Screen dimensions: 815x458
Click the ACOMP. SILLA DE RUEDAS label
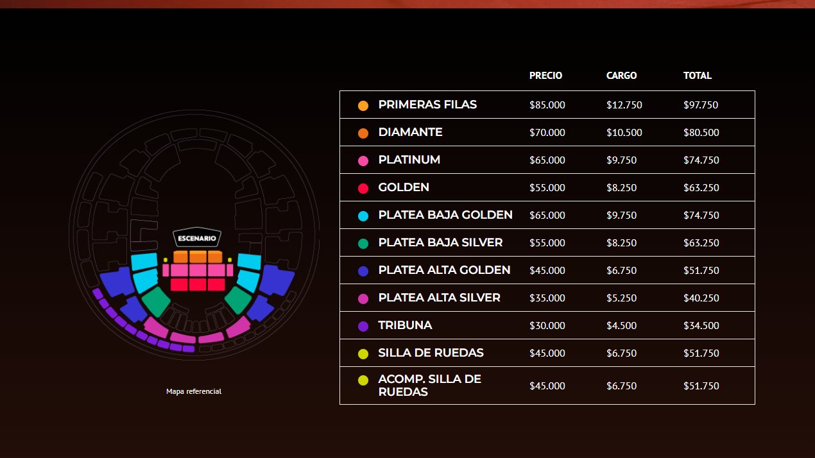(x=429, y=386)
